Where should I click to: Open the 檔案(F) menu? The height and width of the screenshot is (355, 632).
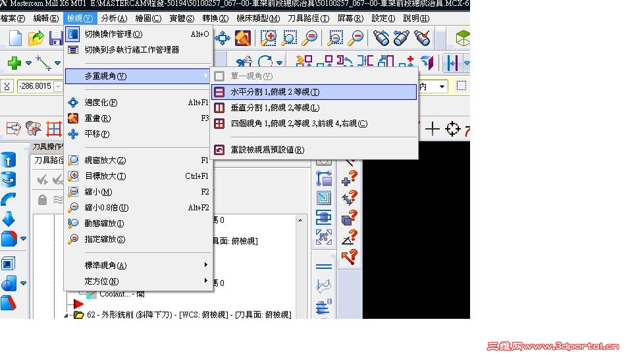[13, 18]
